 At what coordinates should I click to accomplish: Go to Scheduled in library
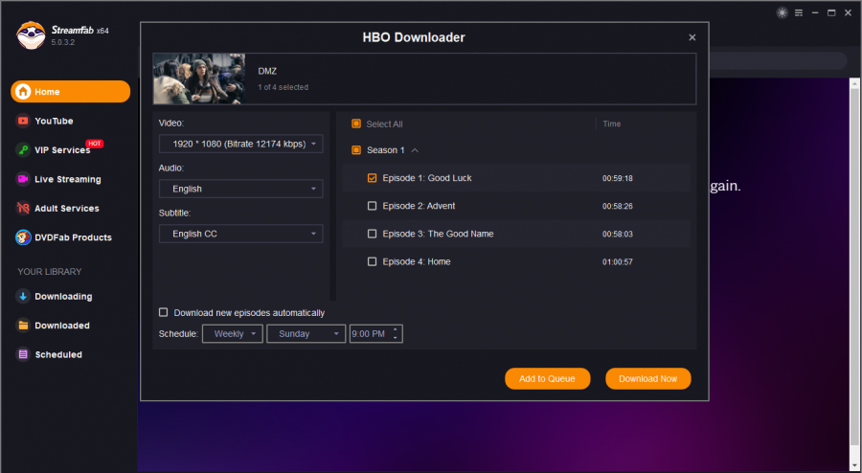pos(58,354)
